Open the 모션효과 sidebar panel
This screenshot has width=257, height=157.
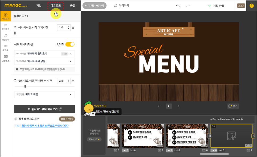[x=6, y=27]
